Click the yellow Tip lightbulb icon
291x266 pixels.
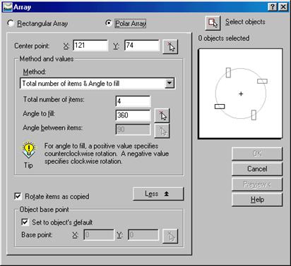(x=29, y=150)
